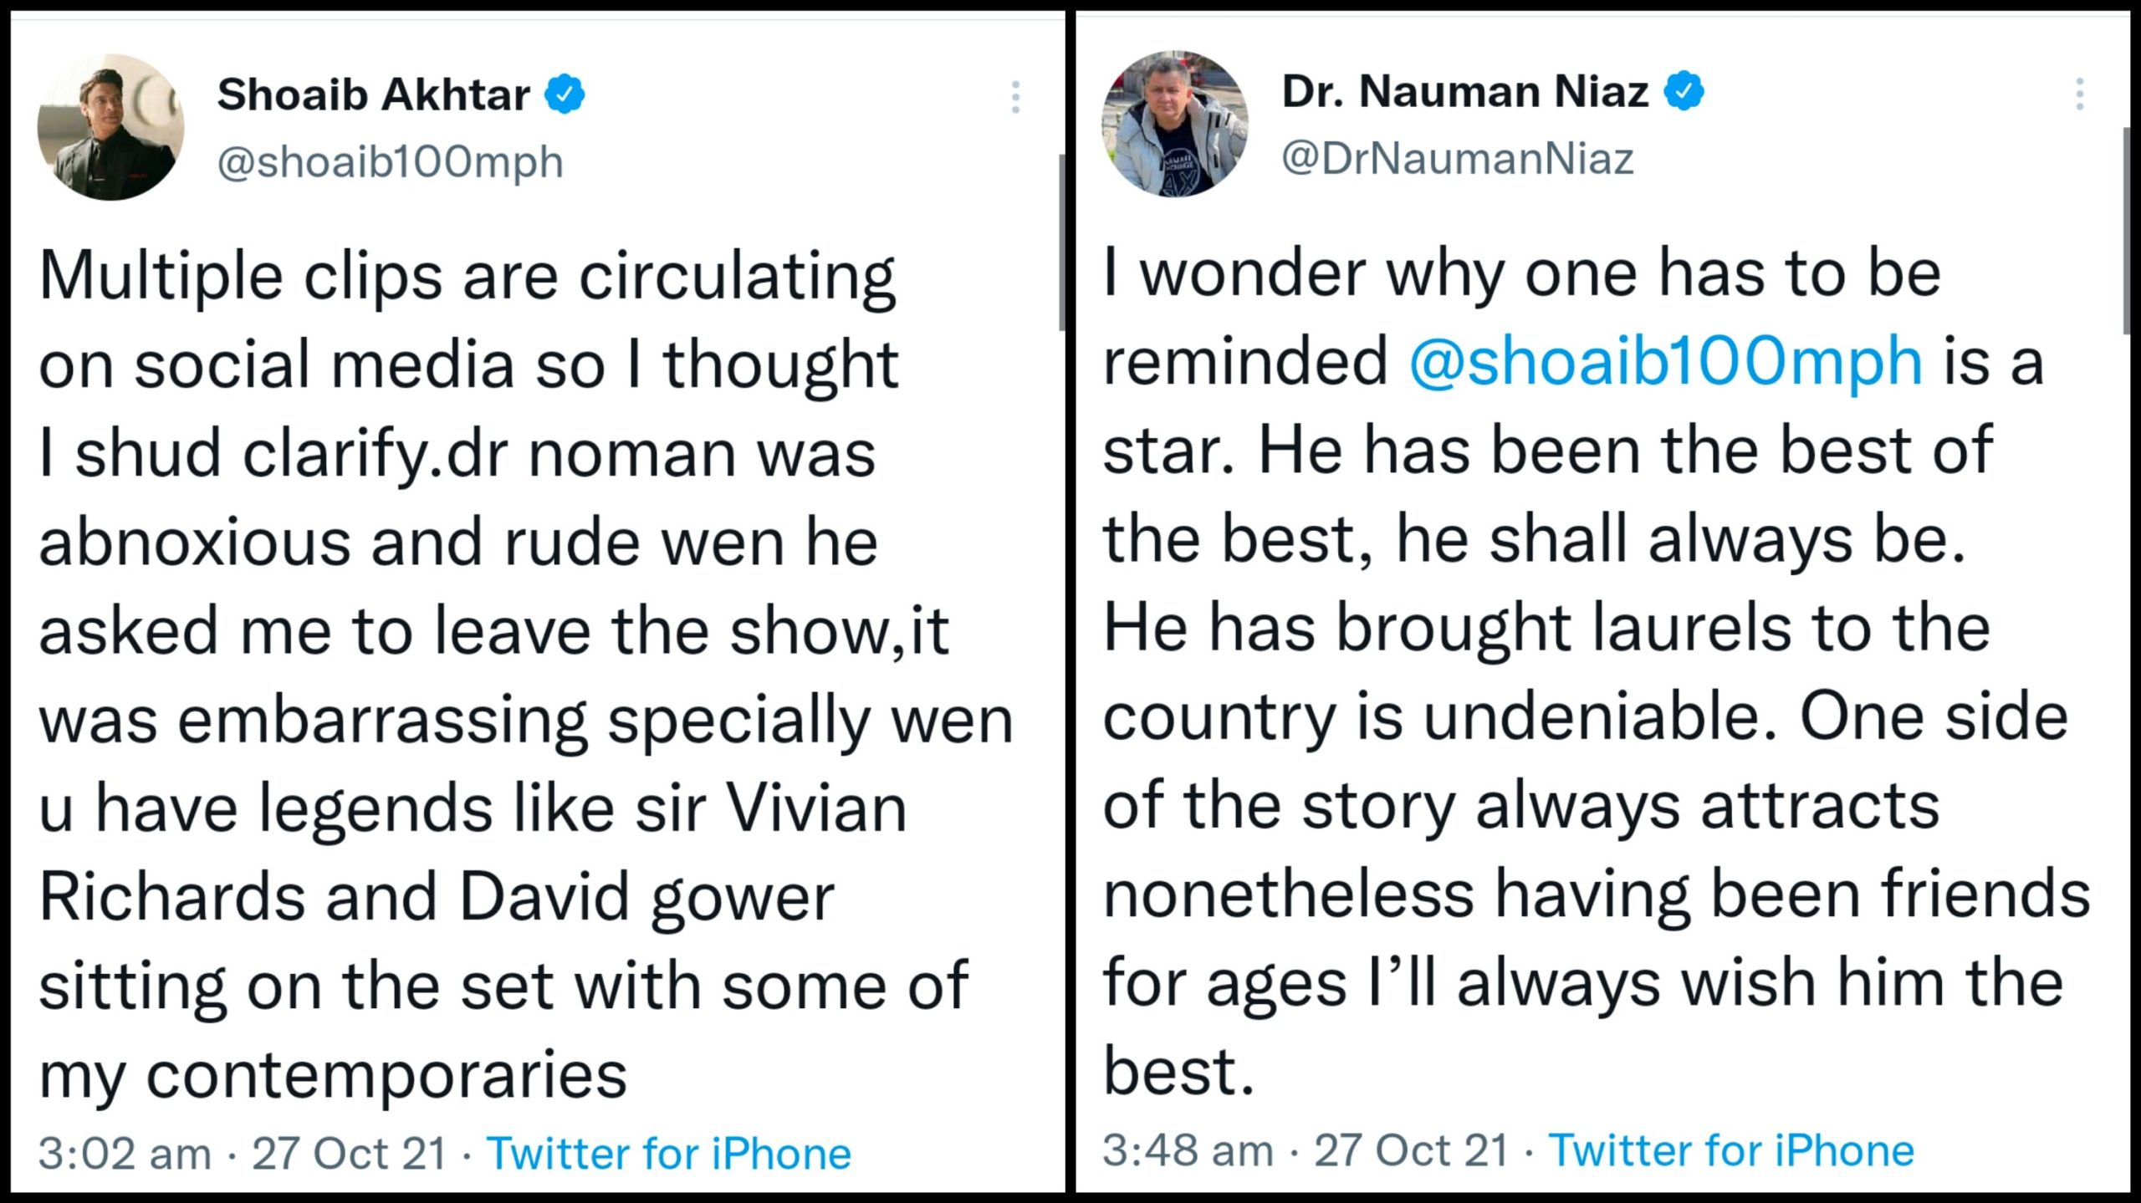
Task: Click the scrollbar beside Shoaib Akhtar's tweet
Action: [x=1061, y=242]
